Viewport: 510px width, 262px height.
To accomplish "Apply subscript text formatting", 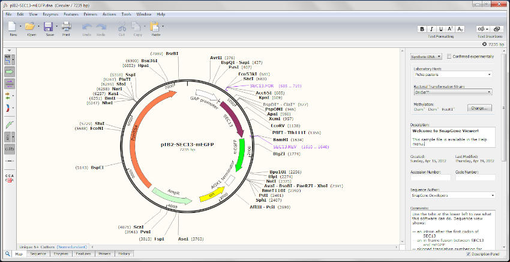I will pyautogui.click(x=460, y=29).
